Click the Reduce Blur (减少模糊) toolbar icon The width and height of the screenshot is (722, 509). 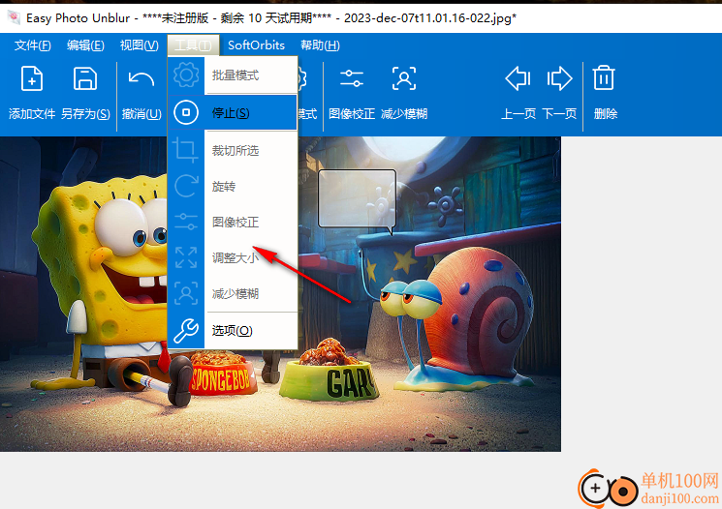(x=404, y=78)
